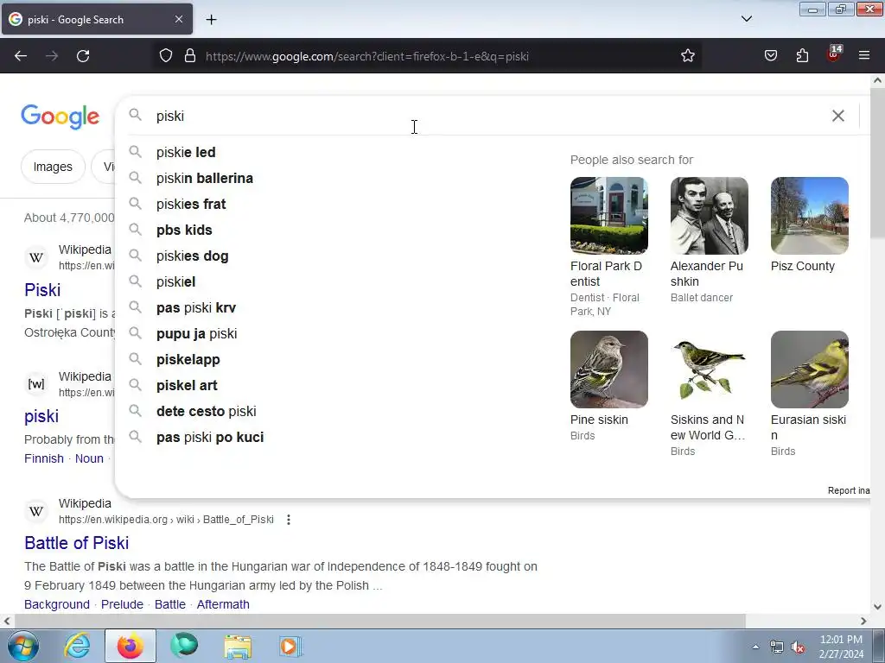Open the Pocket save icon
Screen dimensions: 885x663
pos(770,55)
